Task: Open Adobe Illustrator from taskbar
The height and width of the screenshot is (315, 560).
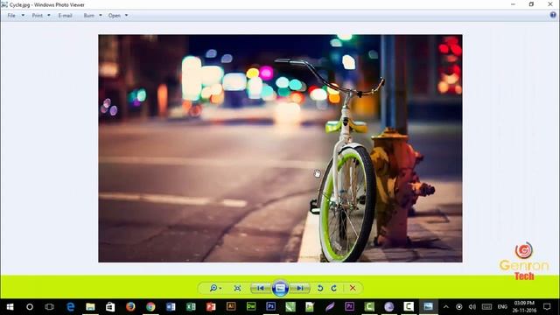Action: point(231,306)
